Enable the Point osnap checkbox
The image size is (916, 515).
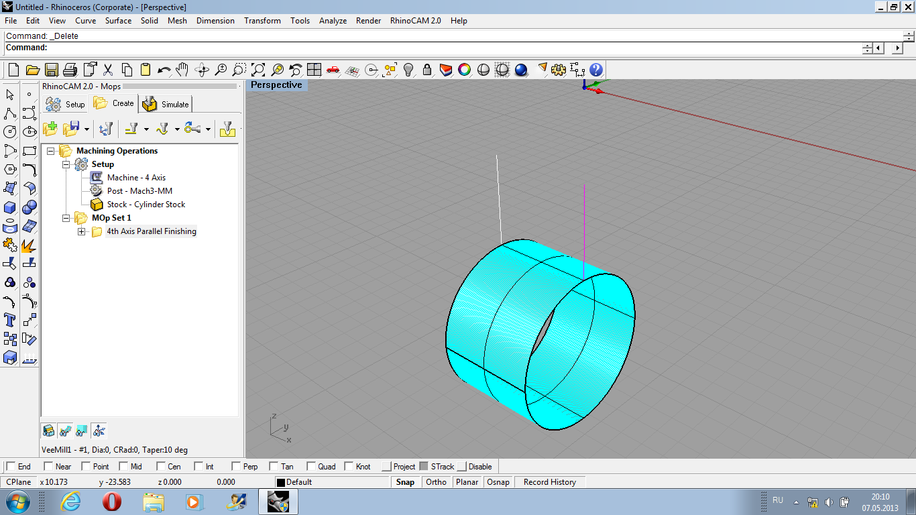[86, 467]
